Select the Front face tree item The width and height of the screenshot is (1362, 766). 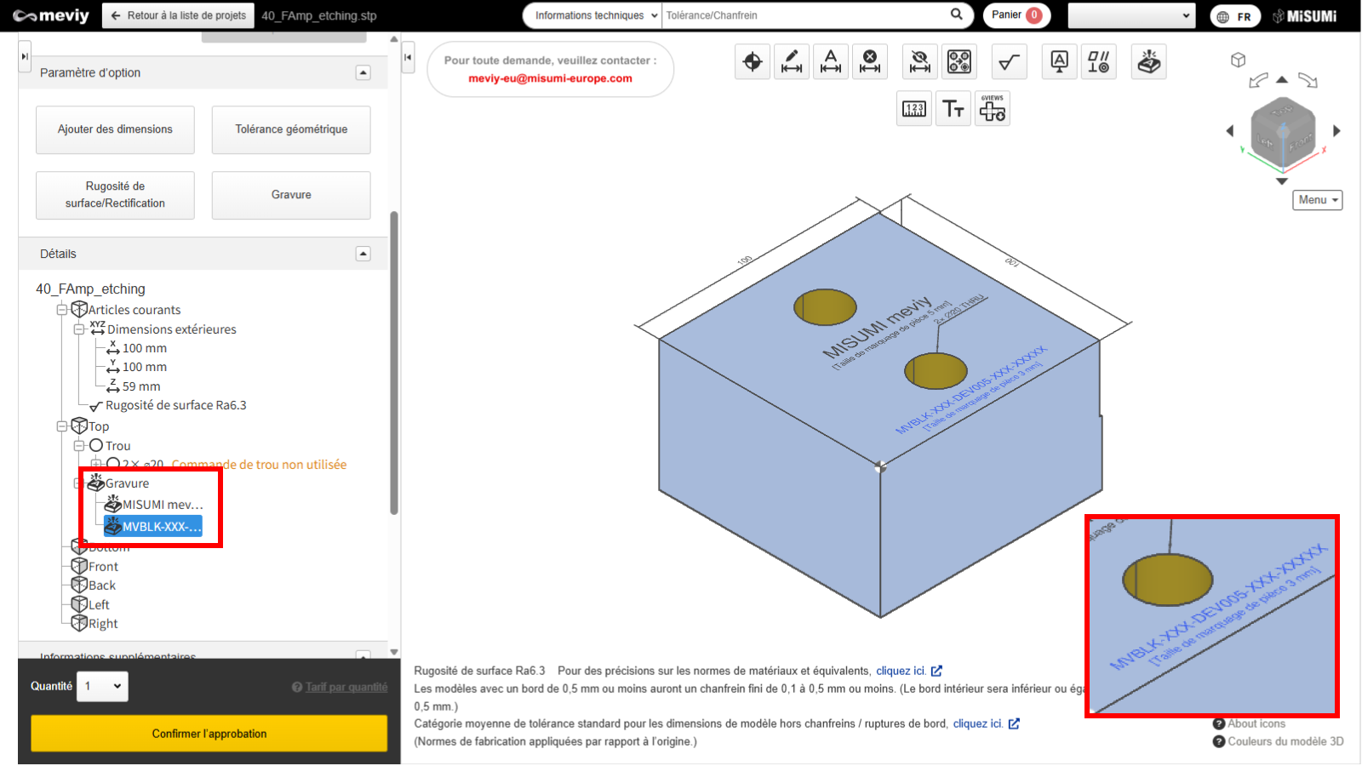coord(103,567)
